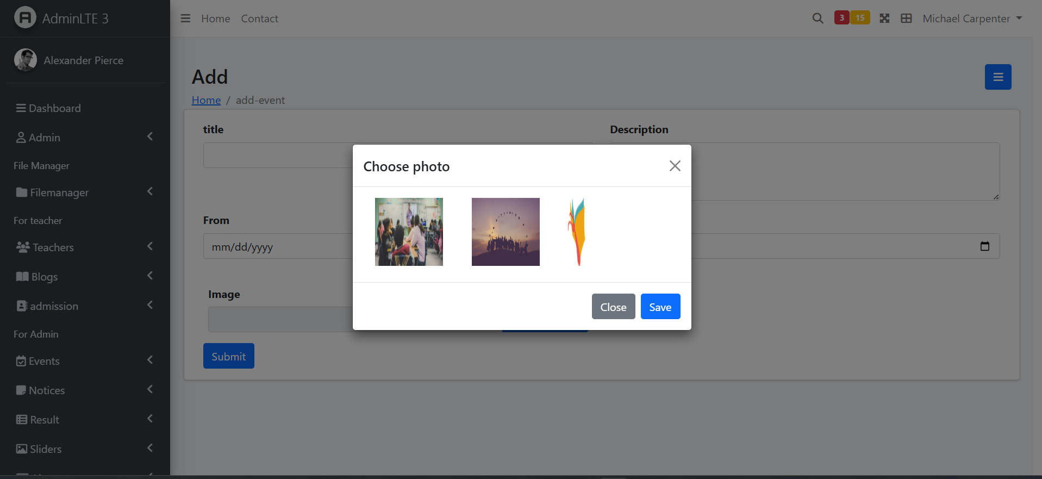Select the colorful feather logo photo
This screenshot has height=479, width=1042.
pyautogui.click(x=577, y=232)
